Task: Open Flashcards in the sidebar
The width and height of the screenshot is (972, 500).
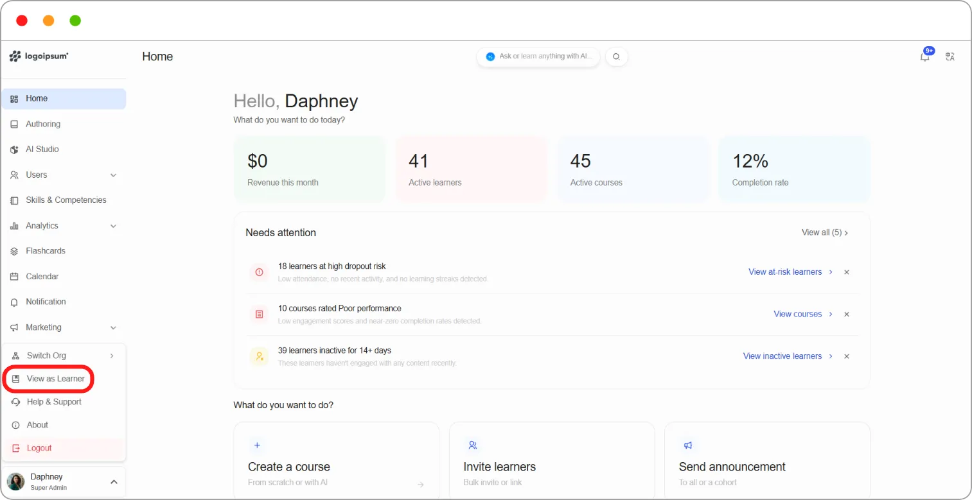Action: pyautogui.click(x=64, y=251)
